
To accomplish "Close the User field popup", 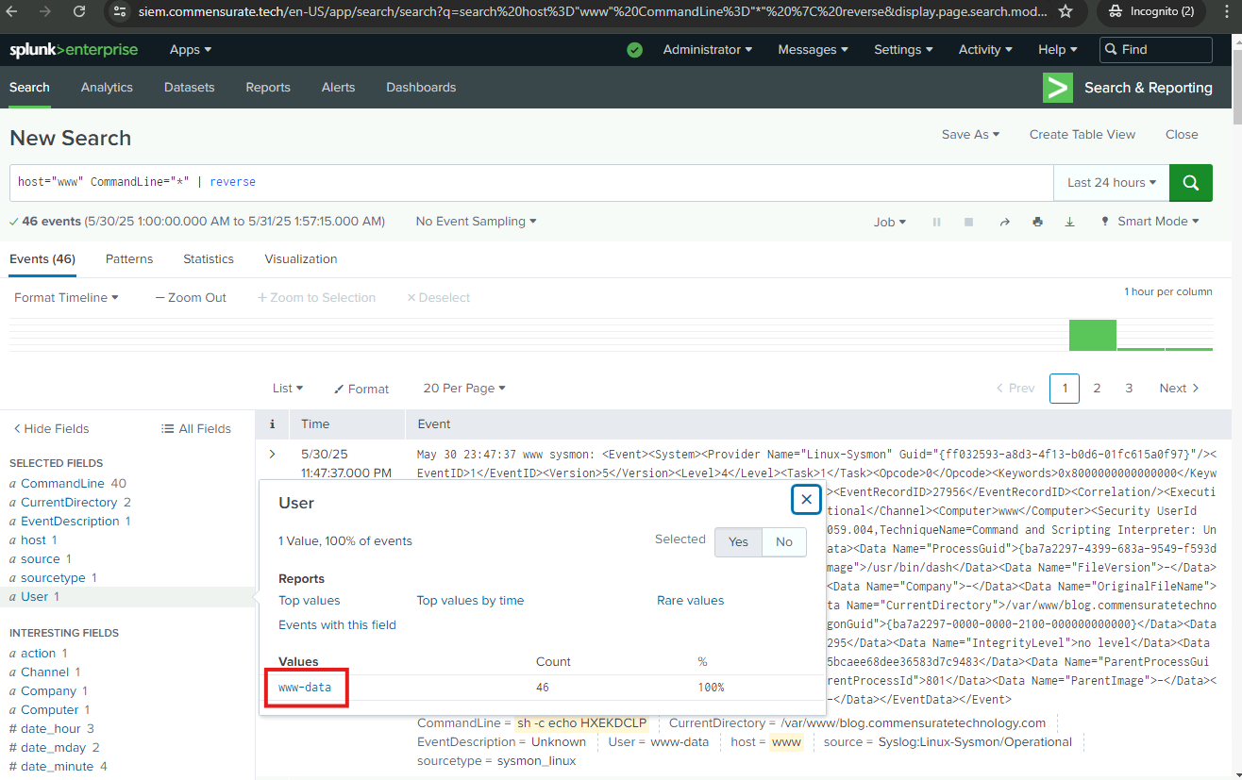I will pos(806,500).
